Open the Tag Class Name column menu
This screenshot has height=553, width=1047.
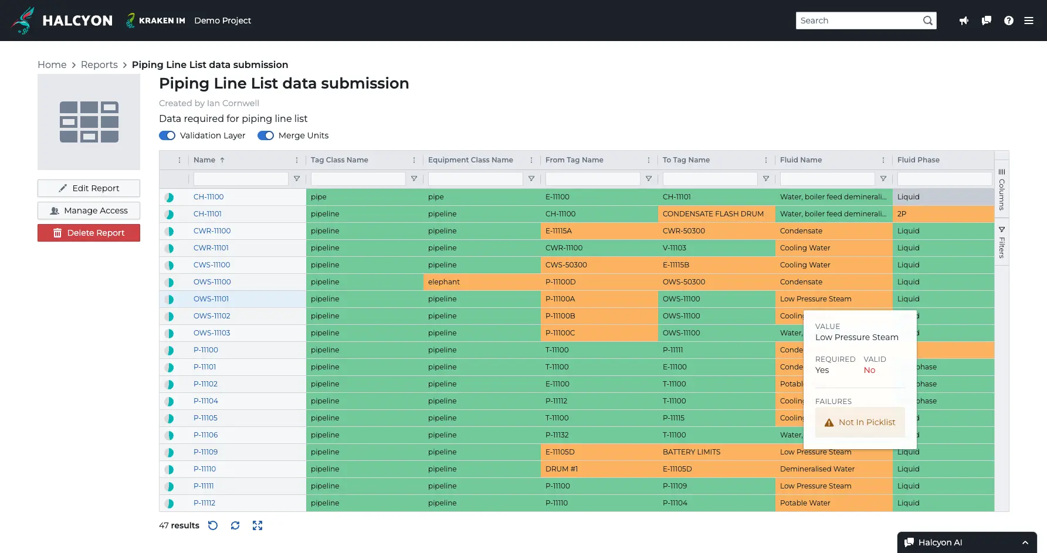coord(414,160)
